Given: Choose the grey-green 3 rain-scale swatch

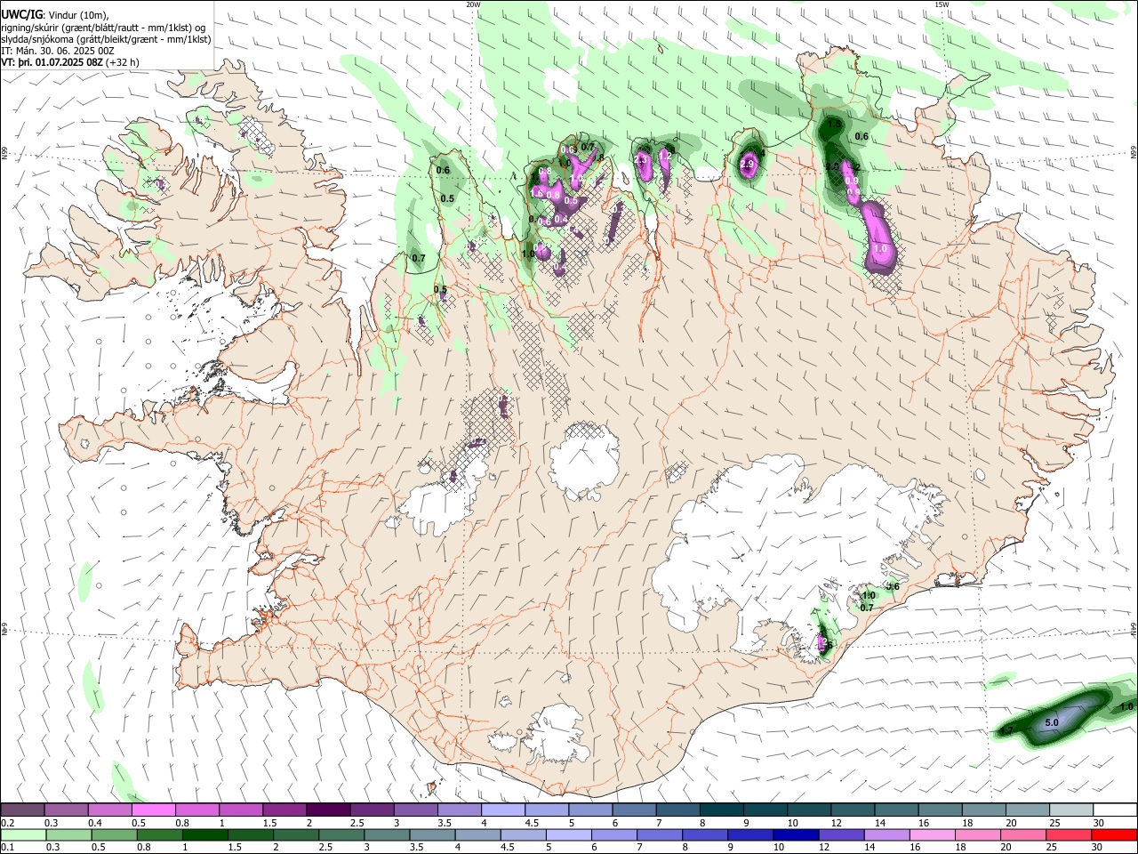Looking at the screenshot, I should 387,834.
